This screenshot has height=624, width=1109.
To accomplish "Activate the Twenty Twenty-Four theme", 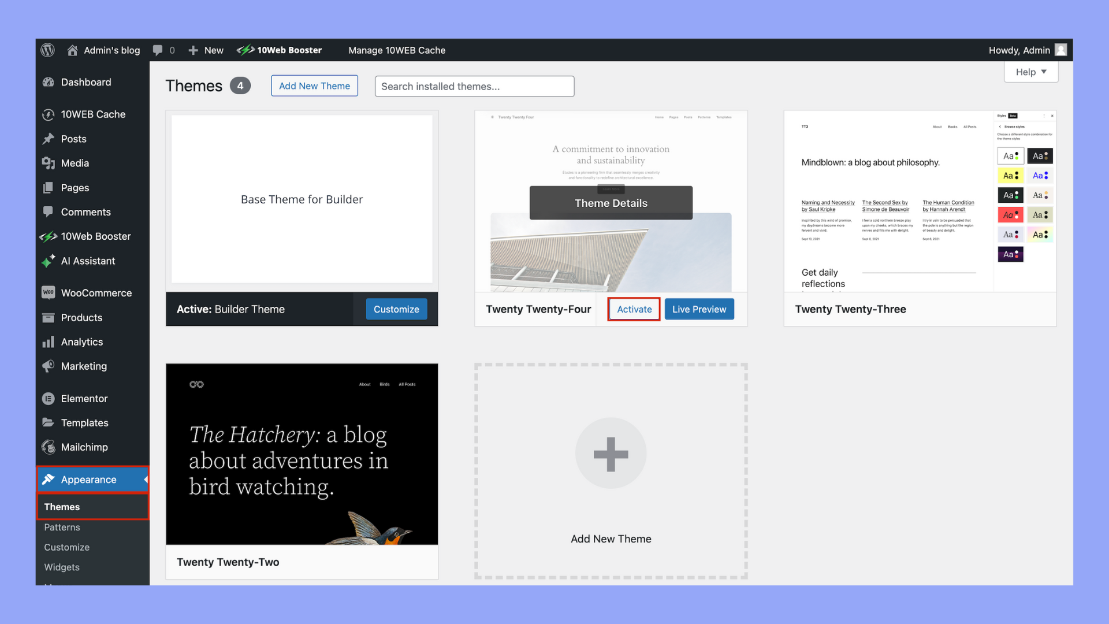I will tap(634, 309).
